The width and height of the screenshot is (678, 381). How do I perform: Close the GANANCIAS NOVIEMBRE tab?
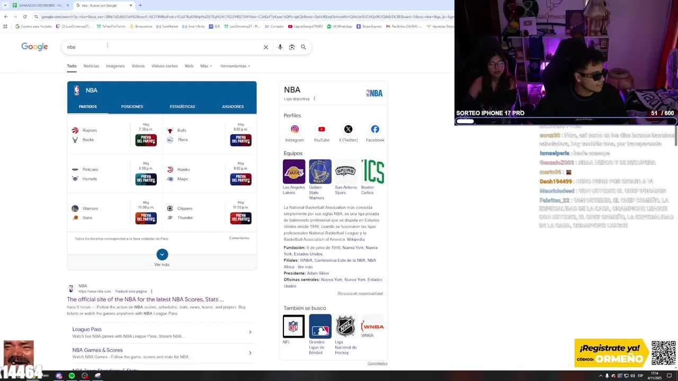click(68, 5)
